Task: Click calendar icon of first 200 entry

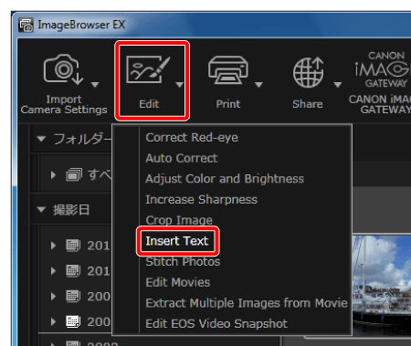Action: coord(73,296)
